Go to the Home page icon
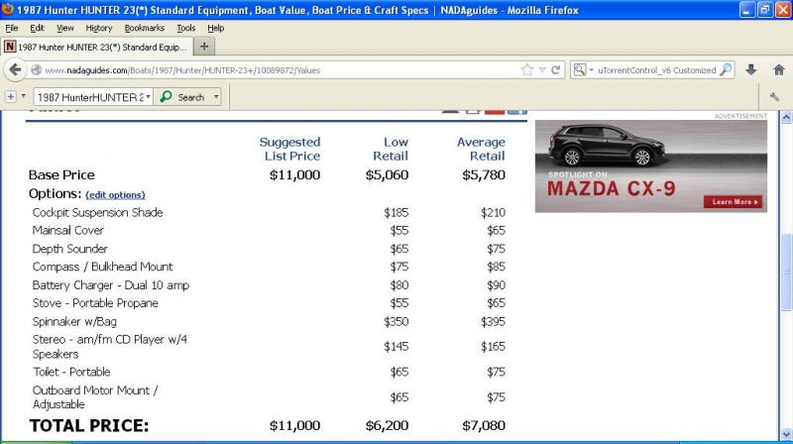Image resolution: width=793 pixels, height=444 pixels. (x=779, y=69)
